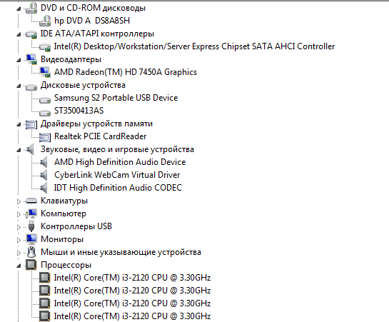
Task: Click the Realtek PCIE CardReader icon
Action: point(45,137)
